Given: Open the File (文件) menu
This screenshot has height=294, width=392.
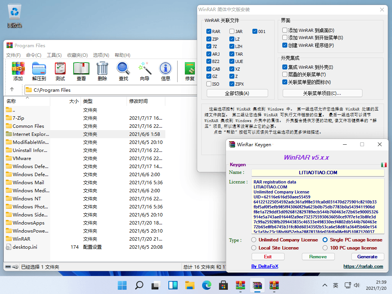Looking at the screenshot, I should (13, 55).
